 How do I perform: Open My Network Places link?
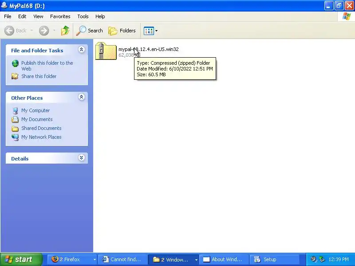[41, 137]
